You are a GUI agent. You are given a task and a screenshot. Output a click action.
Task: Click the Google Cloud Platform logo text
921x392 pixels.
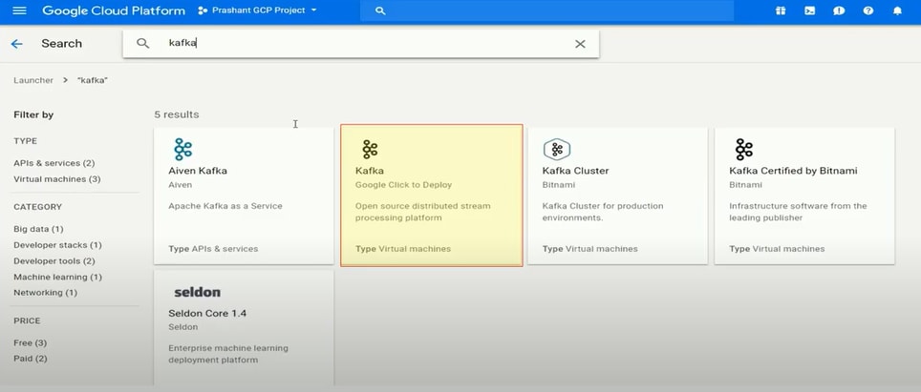pyautogui.click(x=114, y=10)
